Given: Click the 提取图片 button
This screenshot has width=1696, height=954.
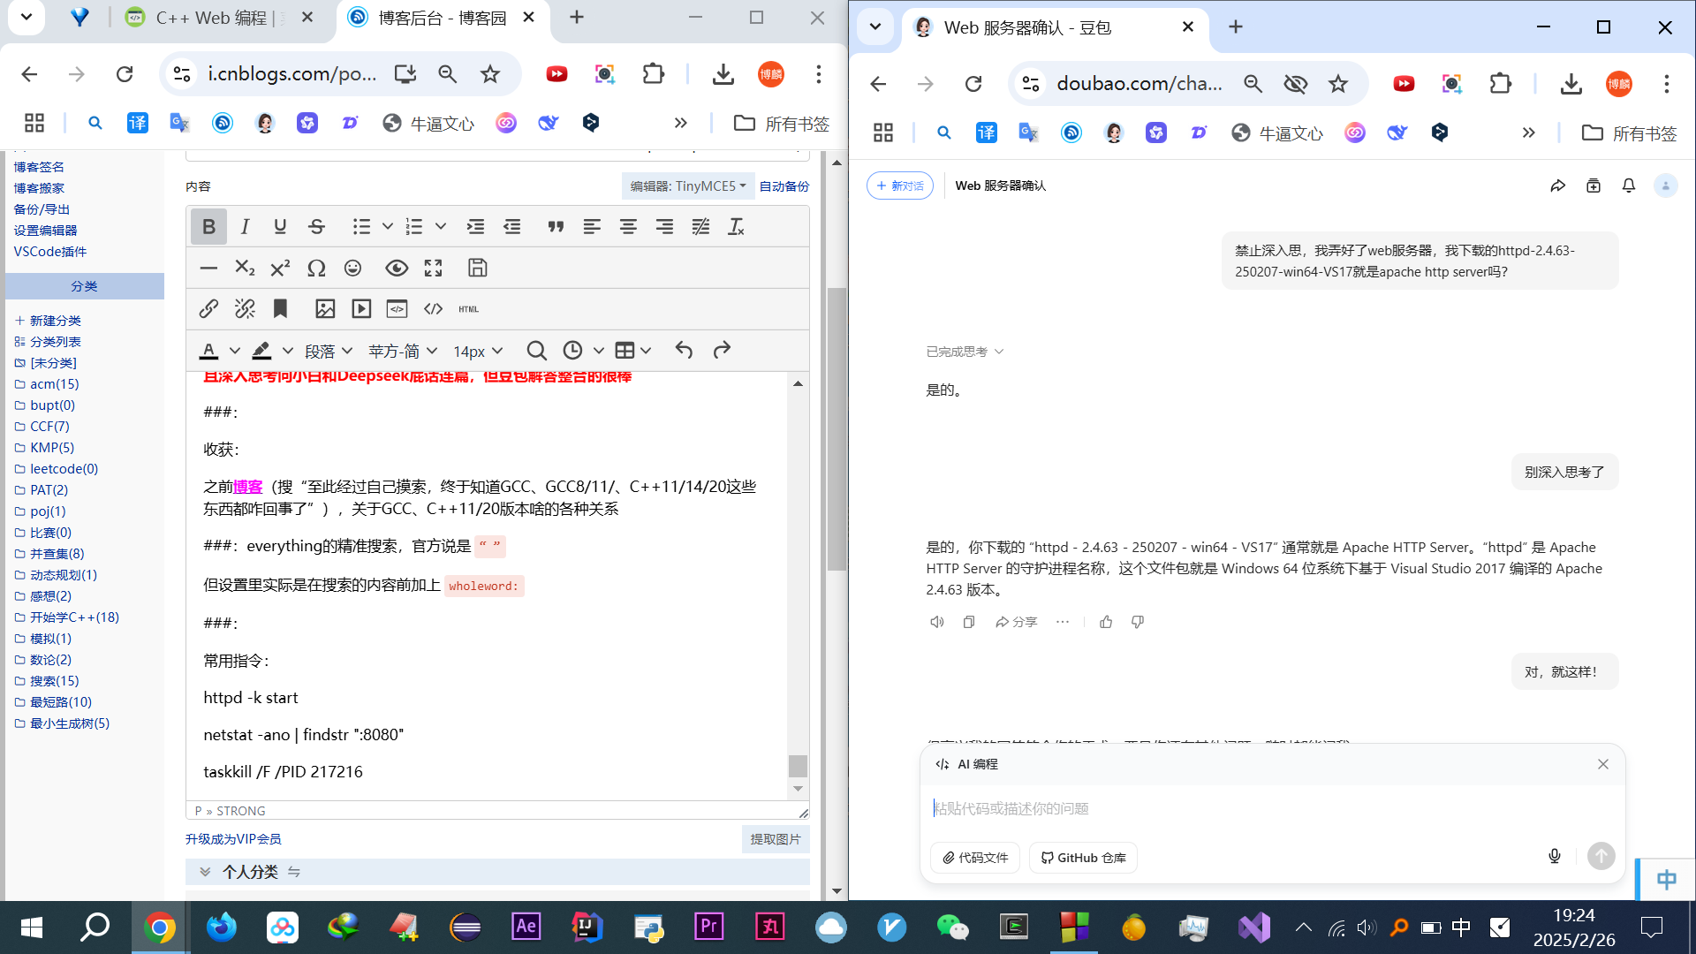Looking at the screenshot, I should tap(775, 839).
